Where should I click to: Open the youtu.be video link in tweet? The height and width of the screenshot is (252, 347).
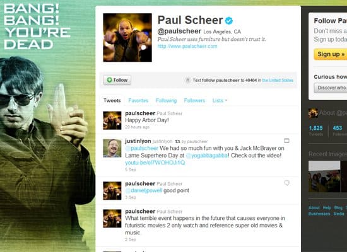point(155,163)
